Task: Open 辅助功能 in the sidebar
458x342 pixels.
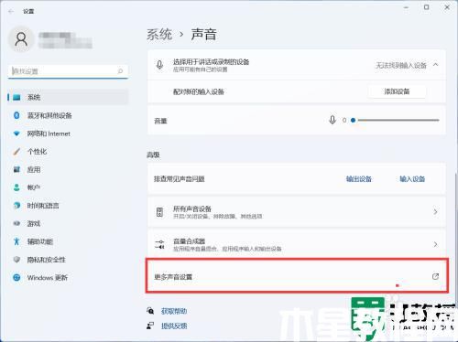Action: pos(68,241)
